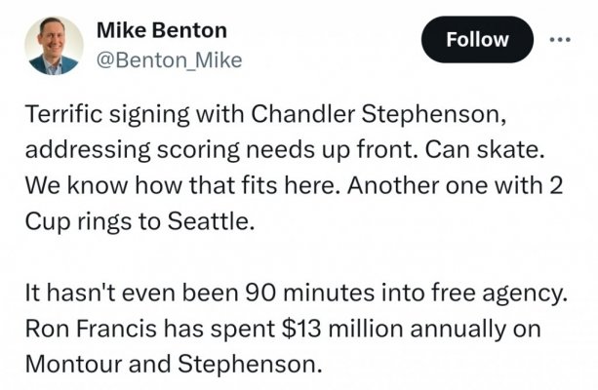Click the sentence "Can skate."
Image resolution: width=598 pixels, height=390 pixels.
pos(484,150)
